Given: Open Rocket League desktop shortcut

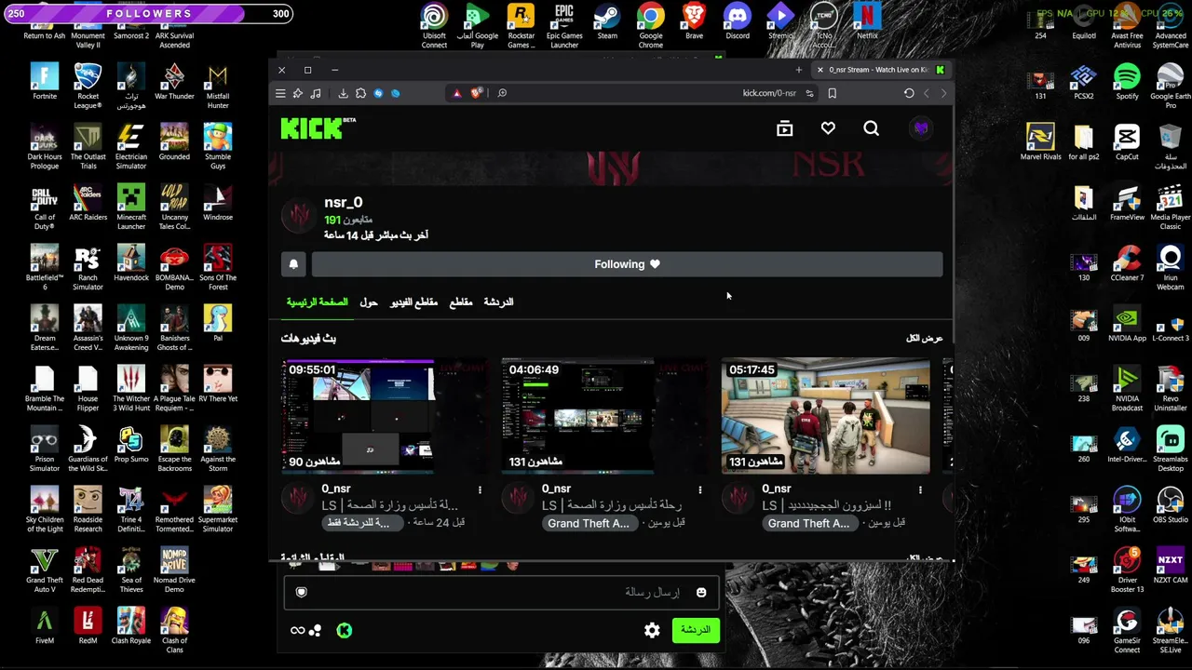Looking at the screenshot, I should [x=88, y=87].
